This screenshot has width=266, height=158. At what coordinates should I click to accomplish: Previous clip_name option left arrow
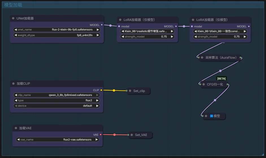tap(16, 95)
